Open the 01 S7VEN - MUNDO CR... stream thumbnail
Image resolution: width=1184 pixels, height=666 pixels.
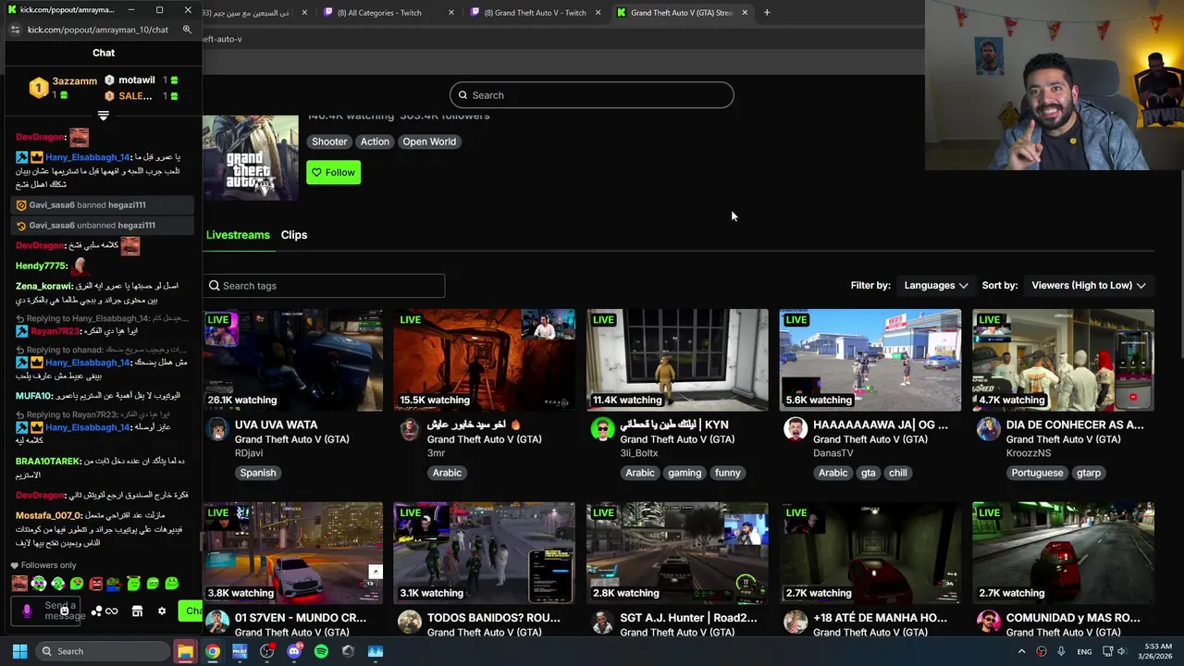tap(292, 552)
